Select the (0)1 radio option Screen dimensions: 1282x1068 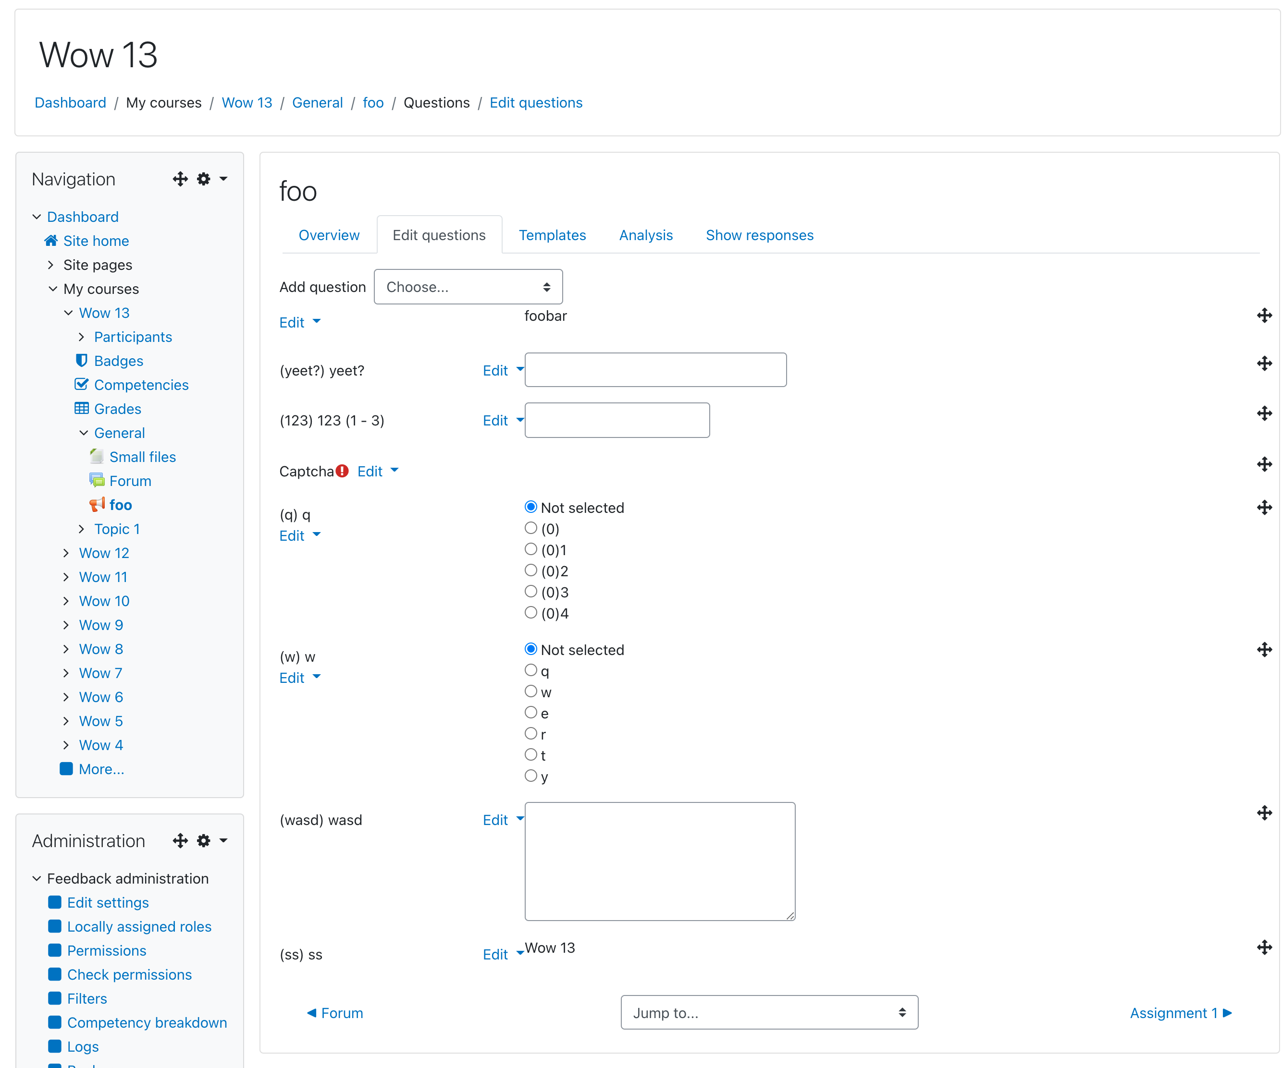(x=530, y=549)
